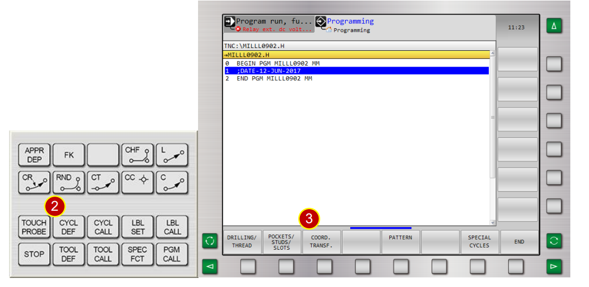Click hardware key below DRILLING/THREAD soft key
Image resolution: width=589 pixels, height=287 pixels.
[x=248, y=267]
